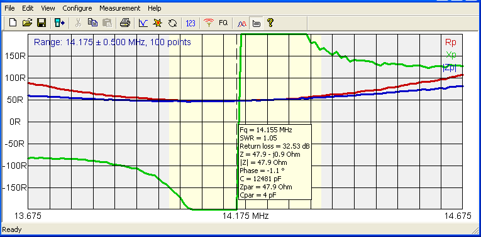Click the red and blue curves icon
481x237 pixels.
[242, 23]
